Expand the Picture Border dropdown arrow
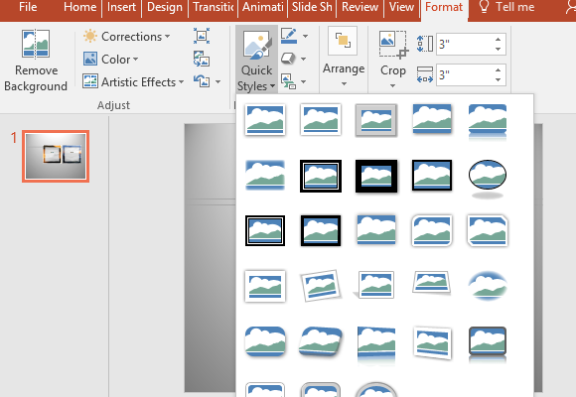 (305, 37)
